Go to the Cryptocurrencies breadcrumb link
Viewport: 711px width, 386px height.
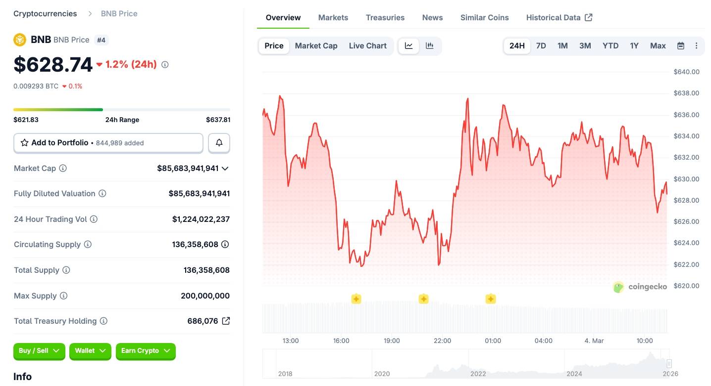tap(45, 13)
